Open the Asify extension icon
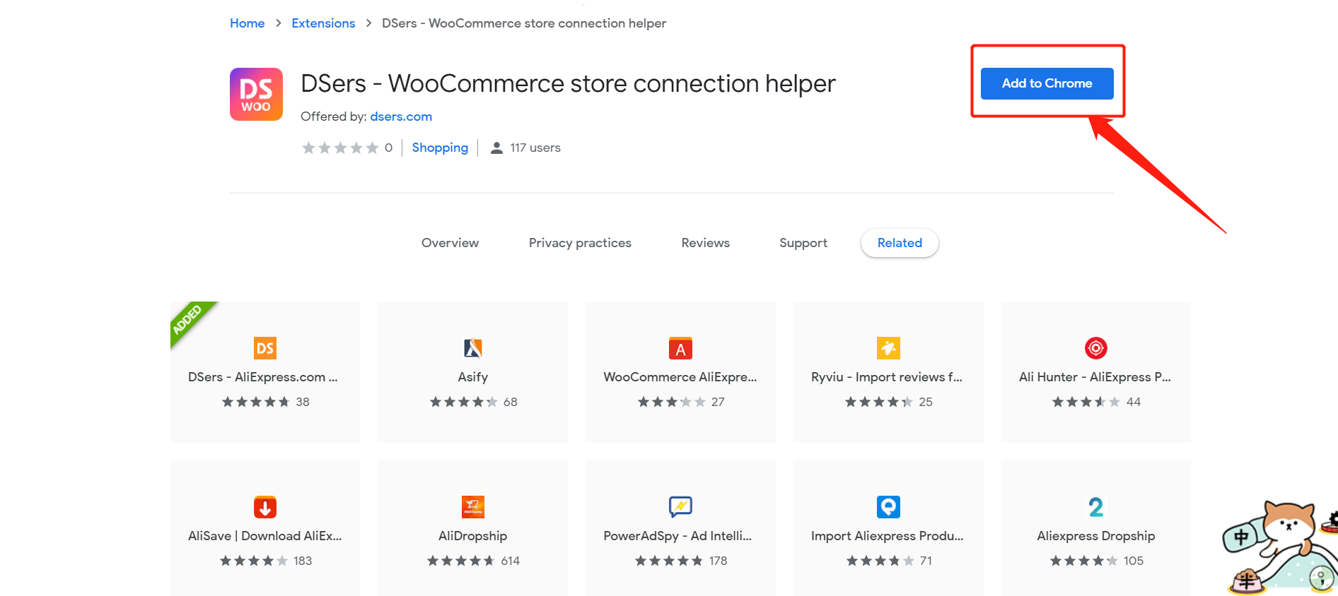Image resolution: width=1338 pixels, height=596 pixels. coord(472,348)
